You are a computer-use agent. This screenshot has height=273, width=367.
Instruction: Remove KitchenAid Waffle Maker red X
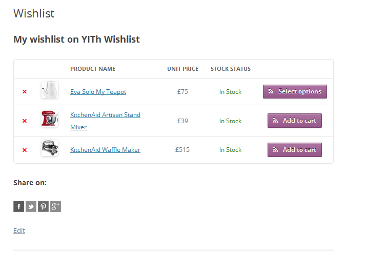(x=24, y=150)
